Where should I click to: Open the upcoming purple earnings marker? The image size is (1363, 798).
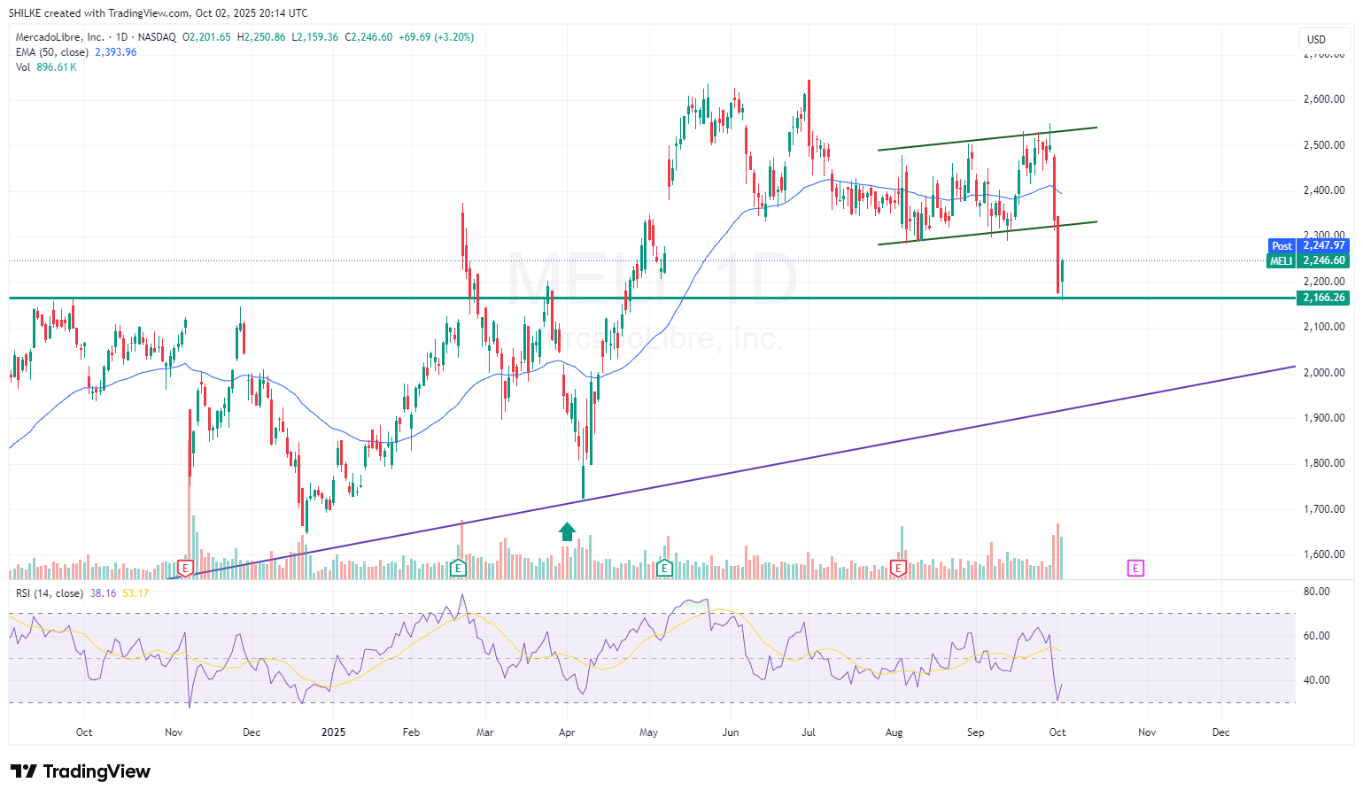click(x=1135, y=568)
